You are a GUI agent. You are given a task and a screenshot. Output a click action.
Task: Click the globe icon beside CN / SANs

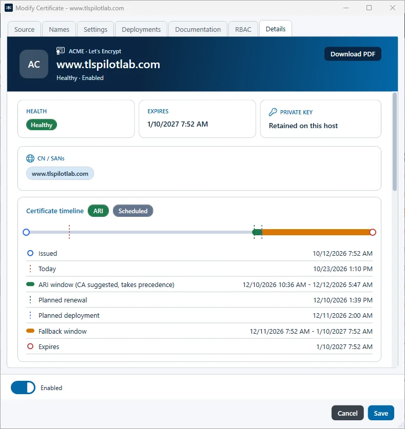[30, 158]
